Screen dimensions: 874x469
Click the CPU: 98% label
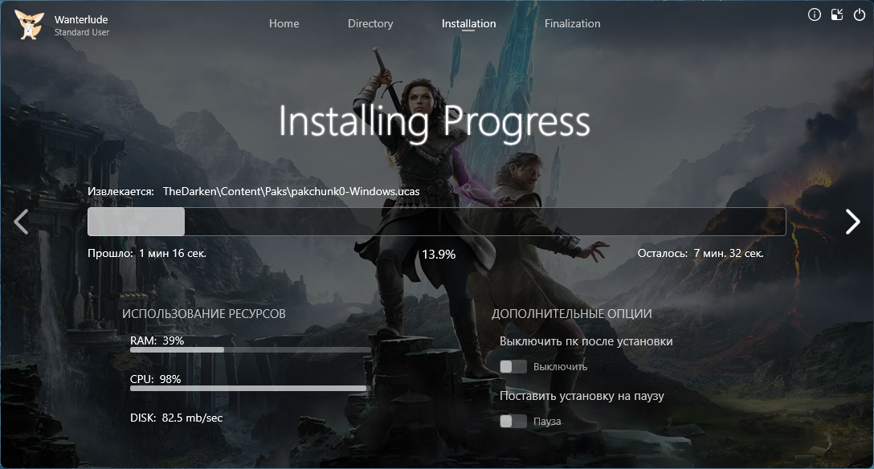pyautogui.click(x=156, y=379)
